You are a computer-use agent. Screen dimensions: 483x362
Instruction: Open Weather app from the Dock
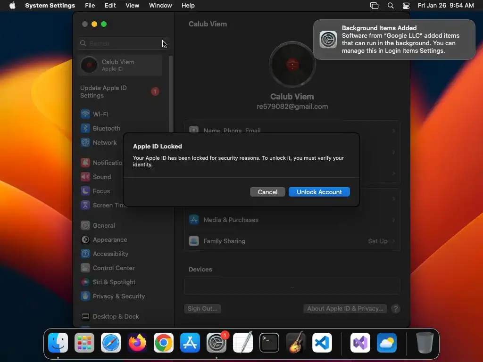[x=387, y=343]
